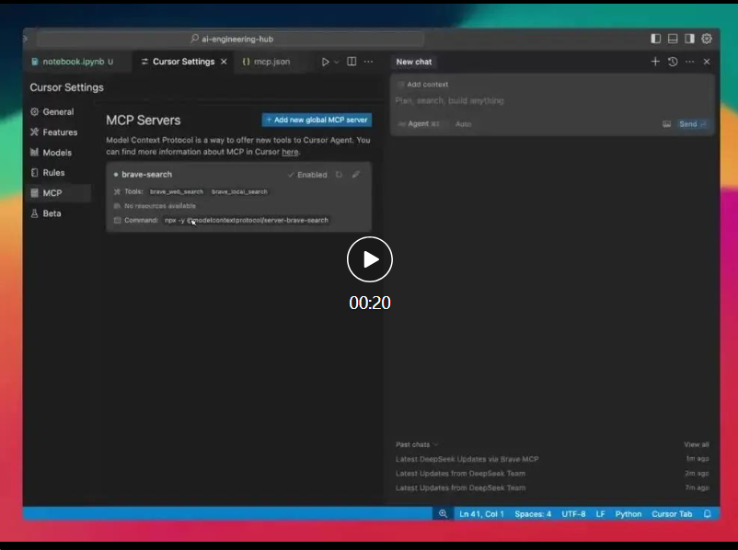Image resolution: width=738 pixels, height=550 pixels.
Task: Play the video with center play button
Action: [370, 260]
